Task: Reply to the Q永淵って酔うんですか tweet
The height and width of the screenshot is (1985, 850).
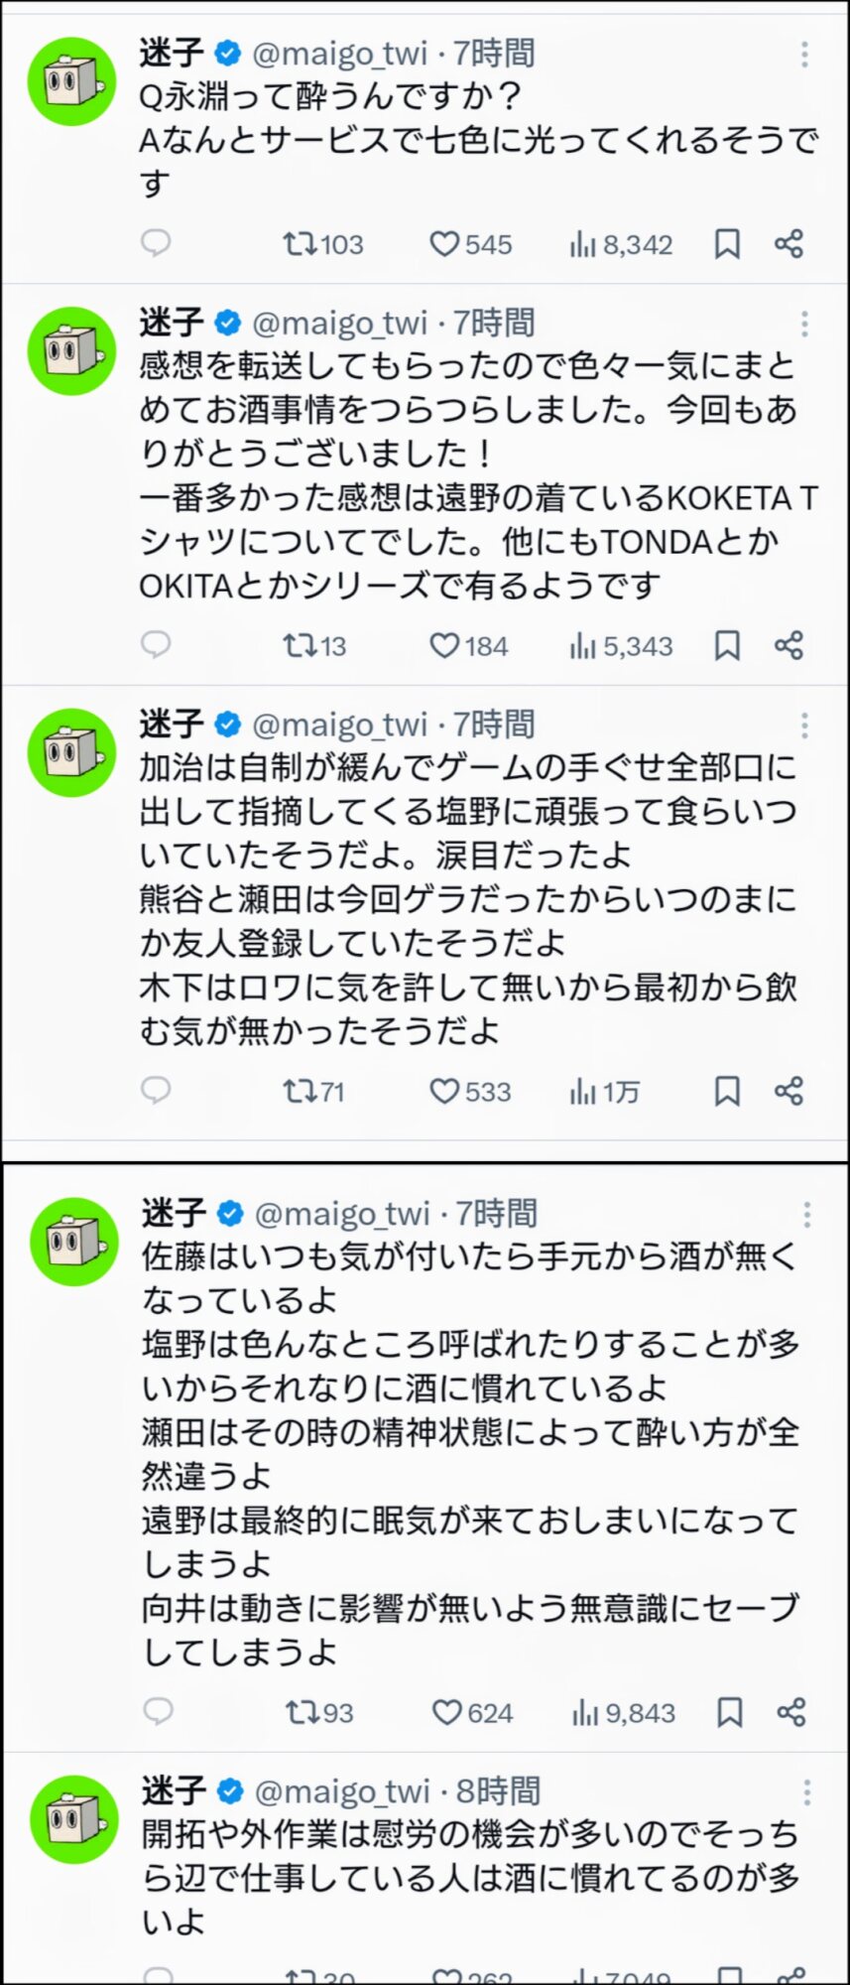Action: pos(156,243)
